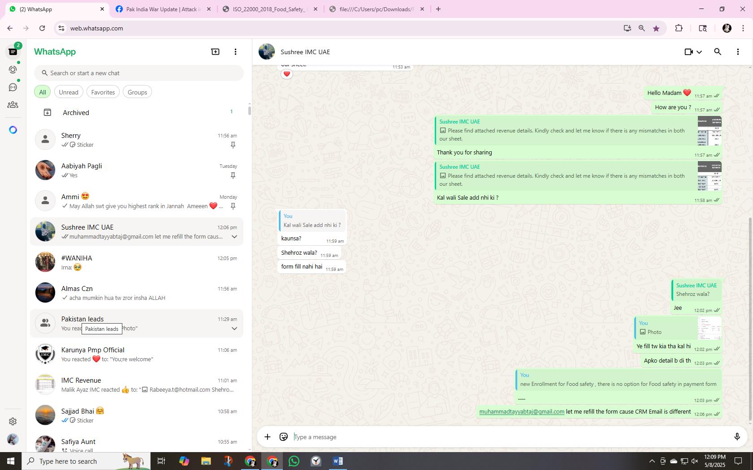
Task: Open the quoted Shehroz wala? reply
Action: coord(696,290)
